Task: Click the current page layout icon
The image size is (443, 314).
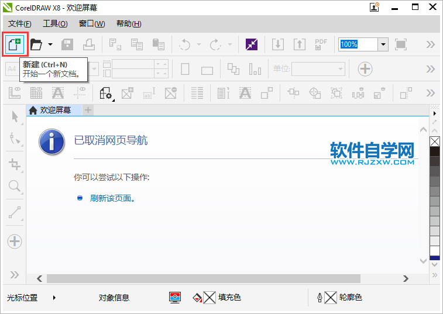Action: tap(255, 69)
